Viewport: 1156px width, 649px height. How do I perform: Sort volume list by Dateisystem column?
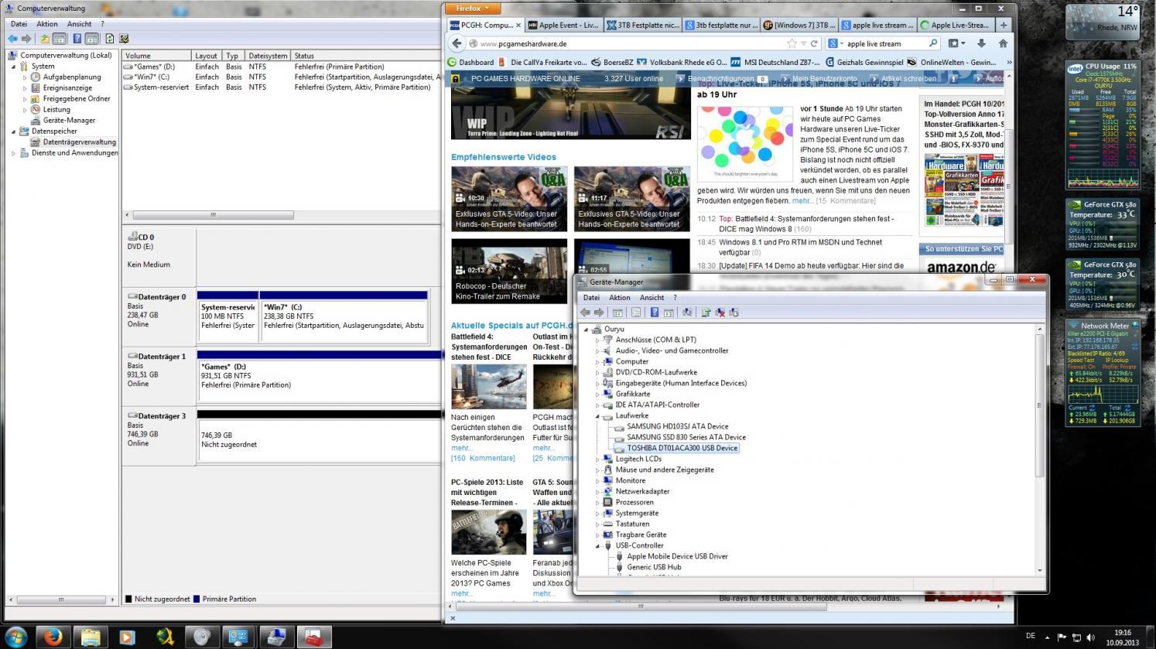268,56
